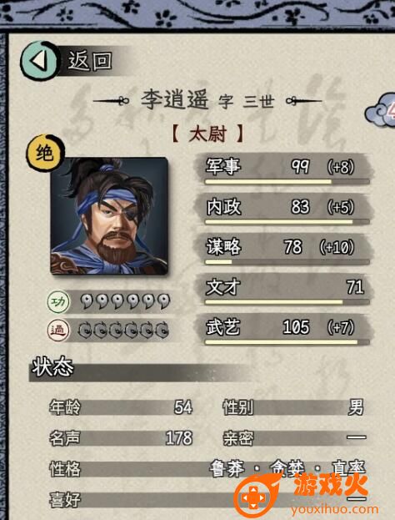Select the 状态 status section header
This screenshot has width=395, height=520.
point(52,367)
